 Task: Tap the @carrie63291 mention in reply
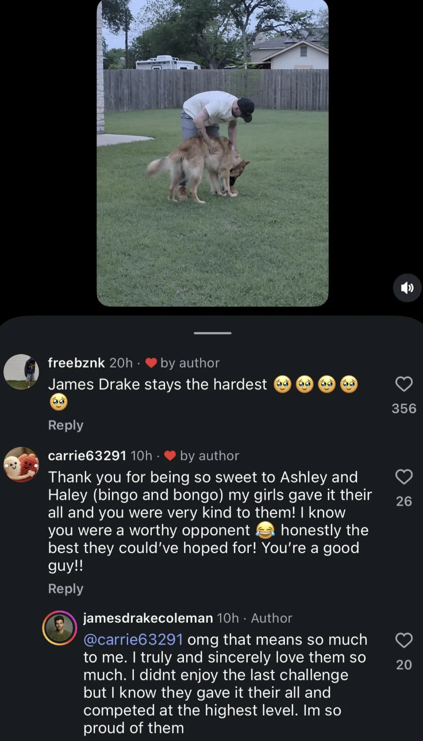(x=133, y=639)
